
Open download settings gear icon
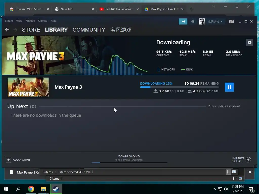[249, 42]
